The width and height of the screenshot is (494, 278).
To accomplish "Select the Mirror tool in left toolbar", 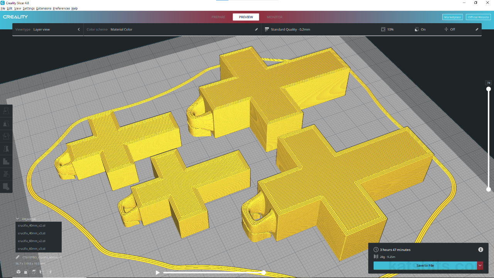I will click(6, 149).
